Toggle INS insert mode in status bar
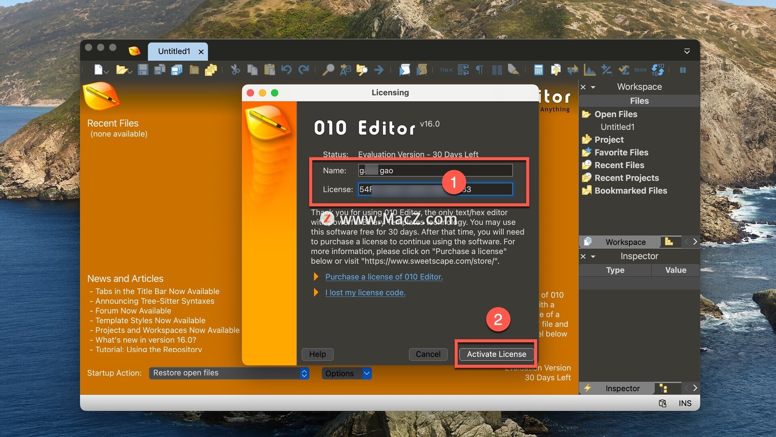The height and width of the screenshot is (437, 776). point(685,403)
